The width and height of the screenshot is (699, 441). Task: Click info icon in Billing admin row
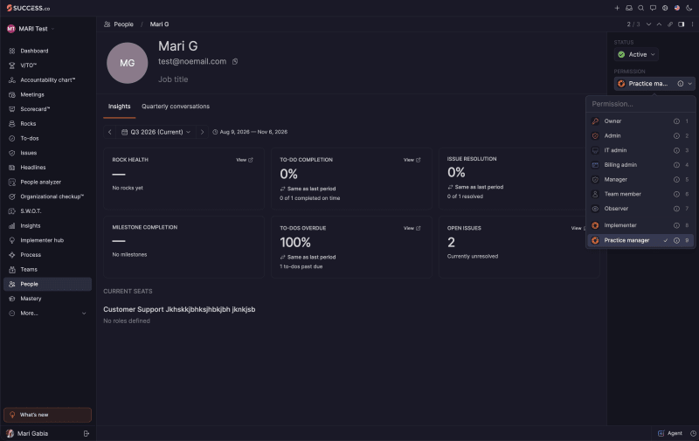click(x=676, y=165)
